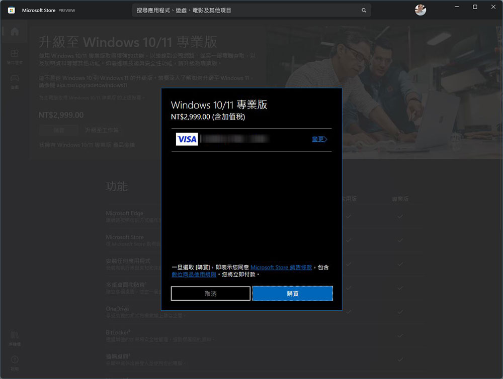
Task: Click the Microsoft Store logo icon
Action: tap(11, 10)
